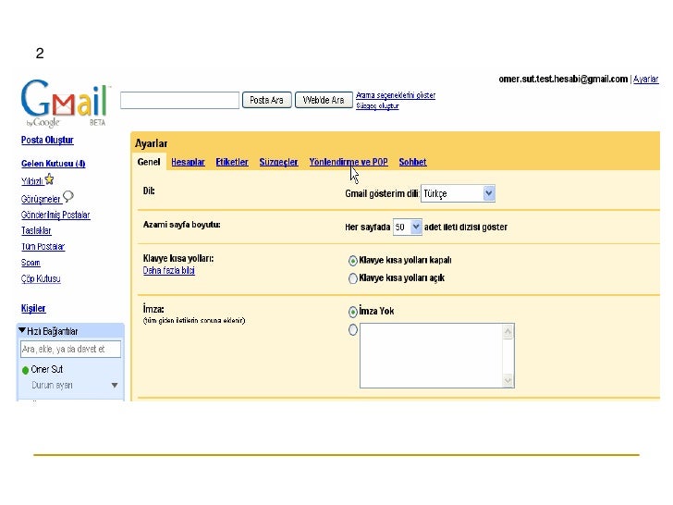This screenshot has height=505, width=673.
Task: Open Yönlendirme ve POP tab
Action: click(349, 163)
